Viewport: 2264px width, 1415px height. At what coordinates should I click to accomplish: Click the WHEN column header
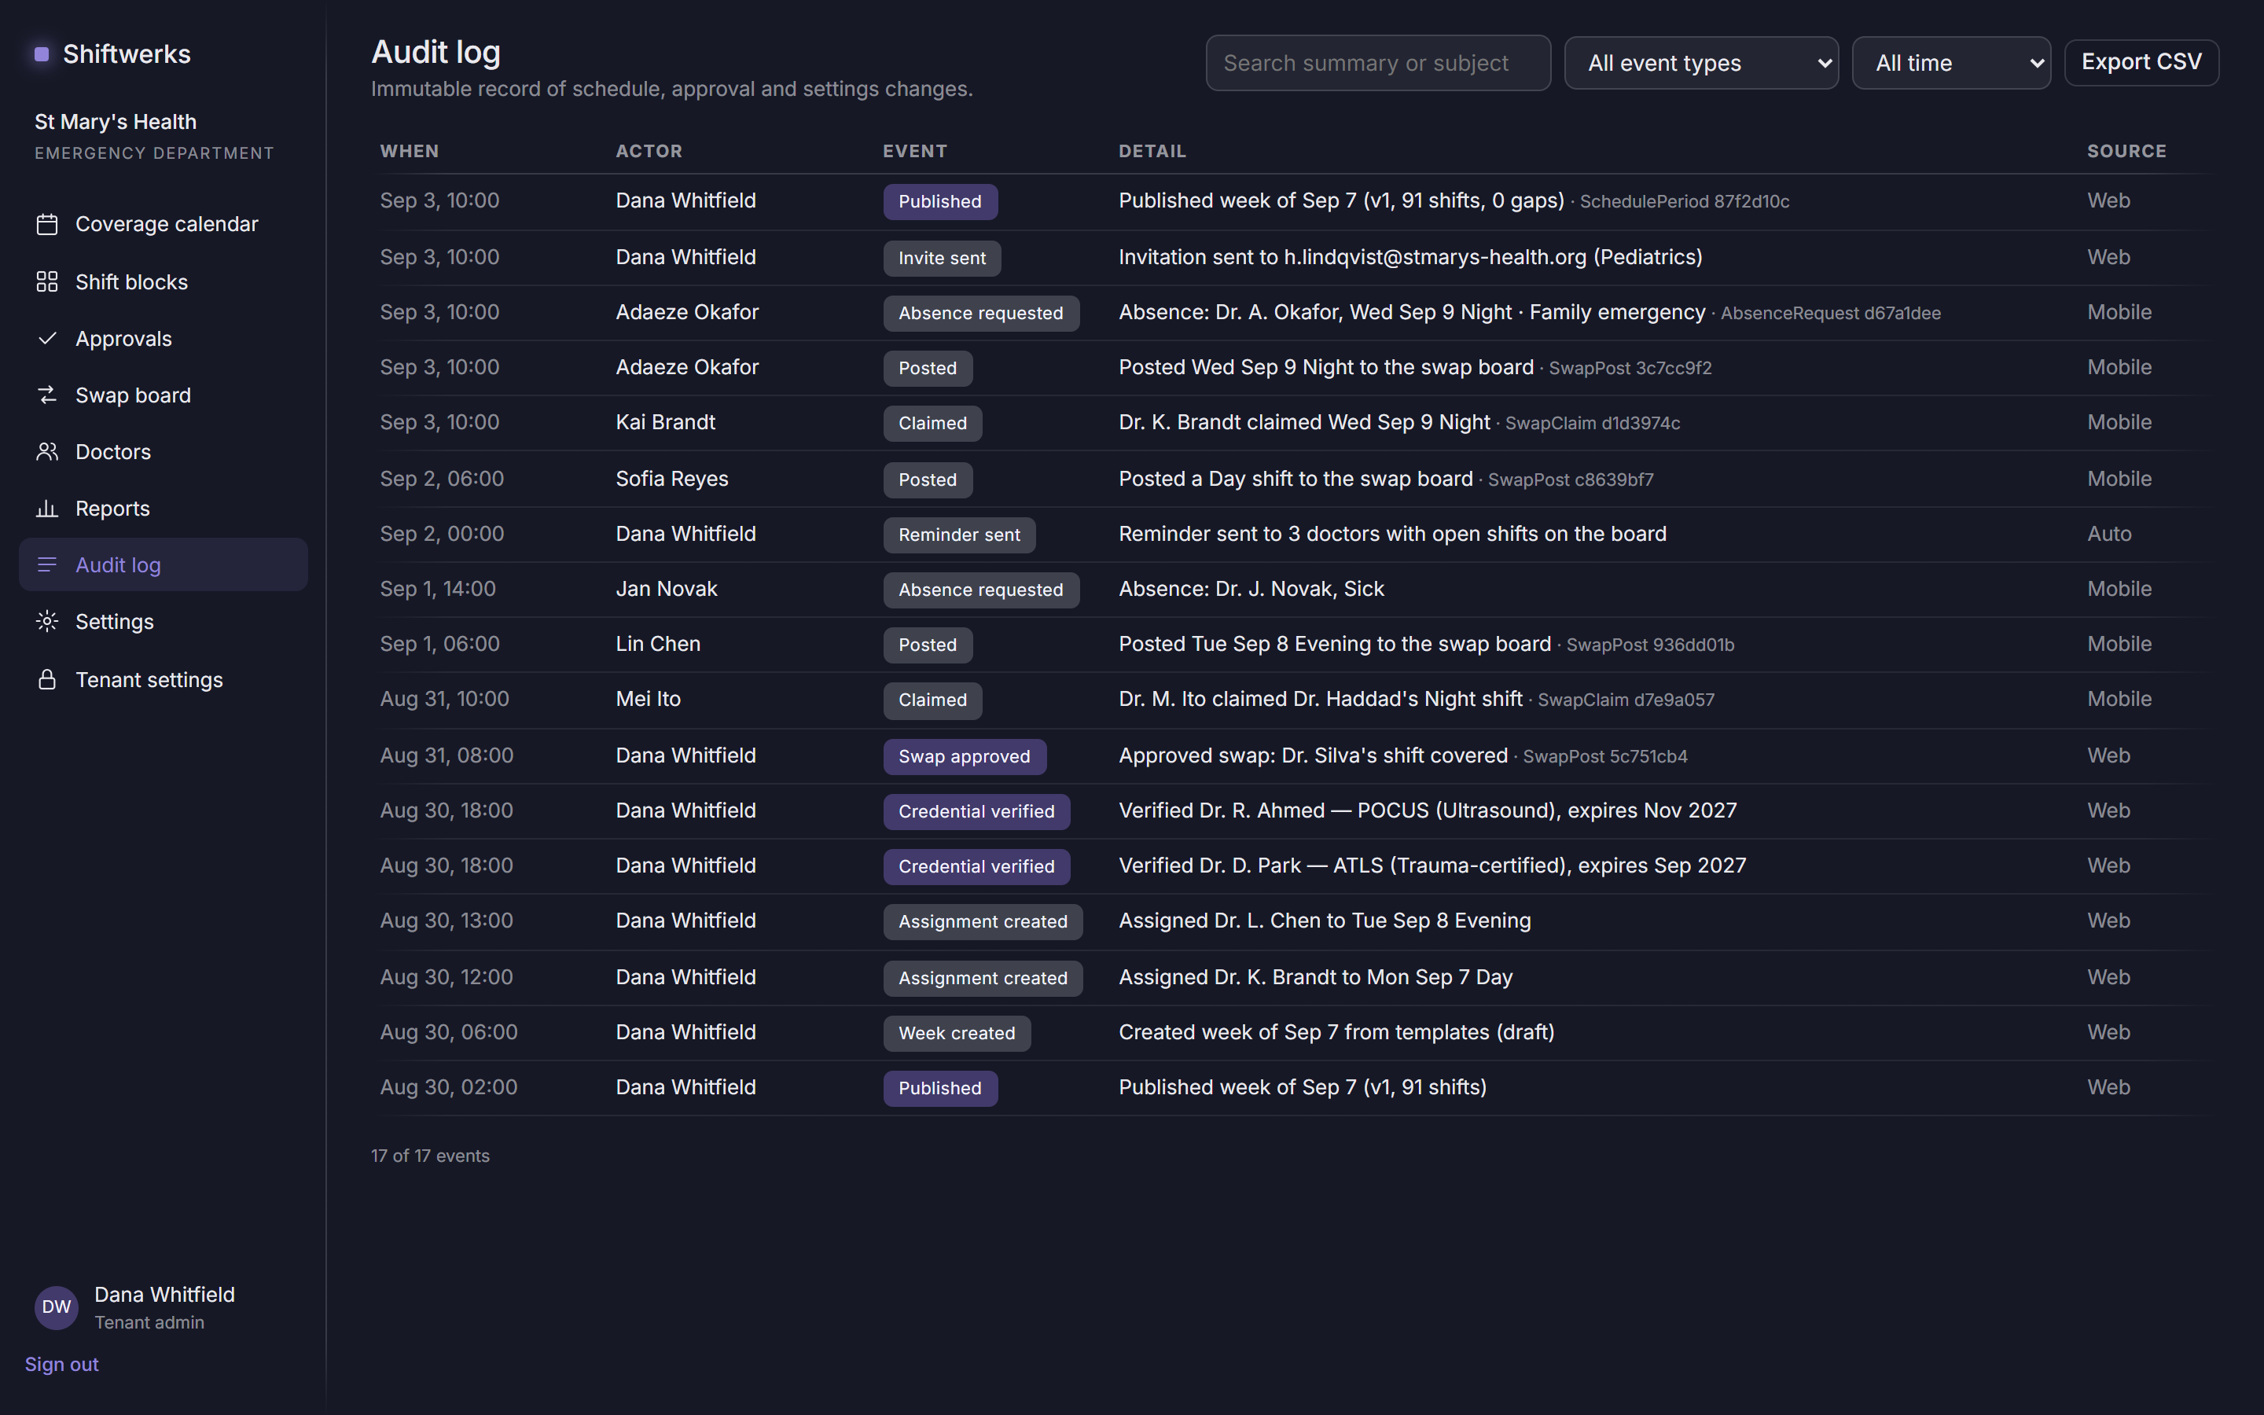(409, 151)
